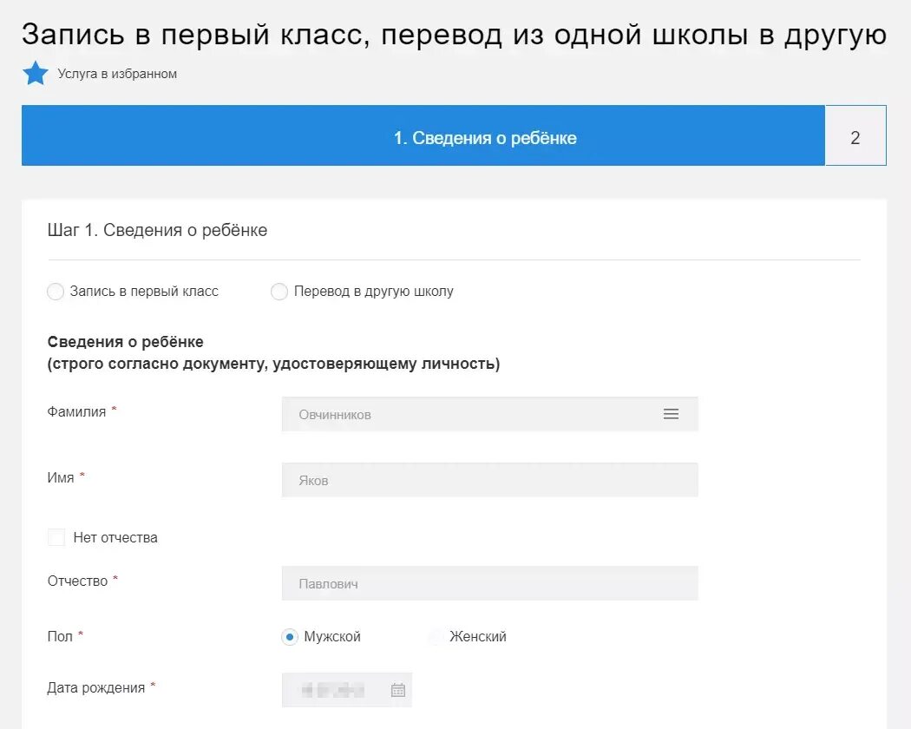
Task: Focus the Имя field containing Яков
Action: pyautogui.click(x=489, y=480)
